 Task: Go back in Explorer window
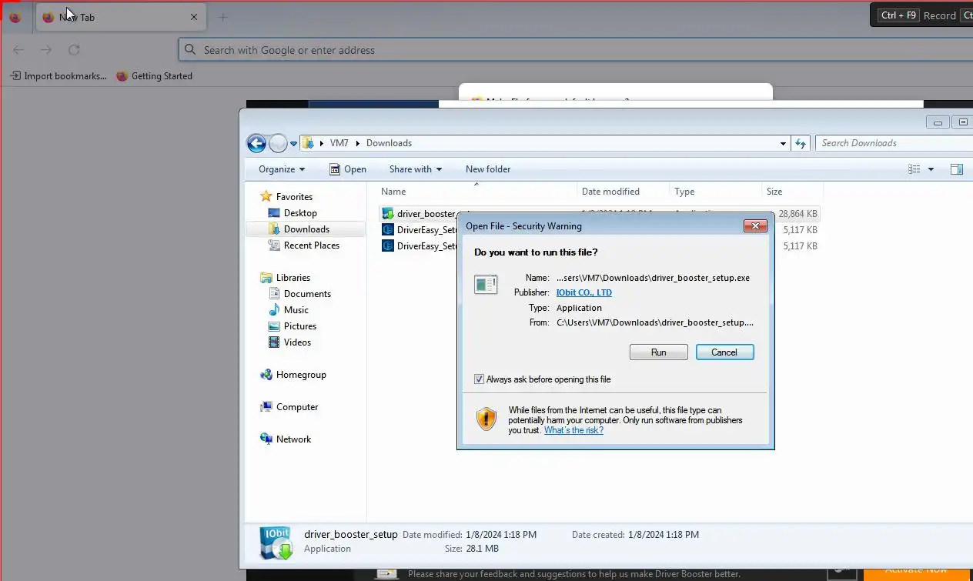click(x=256, y=143)
